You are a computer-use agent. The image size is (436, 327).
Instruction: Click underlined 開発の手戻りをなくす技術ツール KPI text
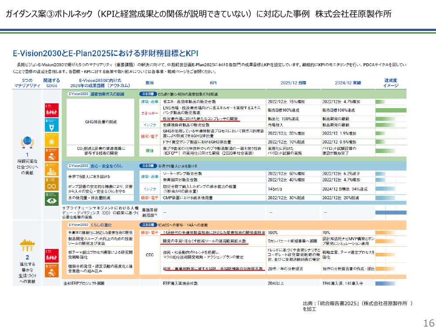pyautogui.click(x=204, y=241)
